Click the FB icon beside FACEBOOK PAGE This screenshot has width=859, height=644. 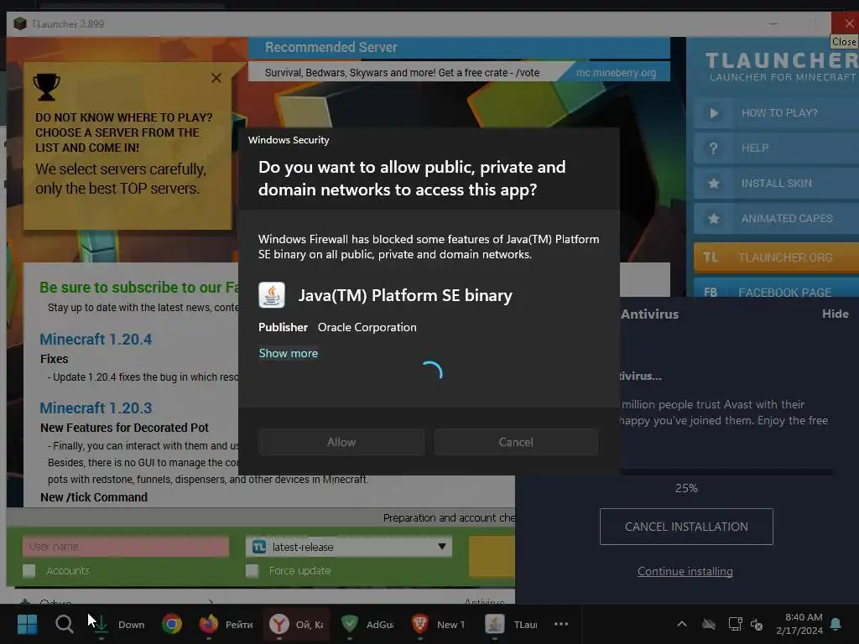711,292
